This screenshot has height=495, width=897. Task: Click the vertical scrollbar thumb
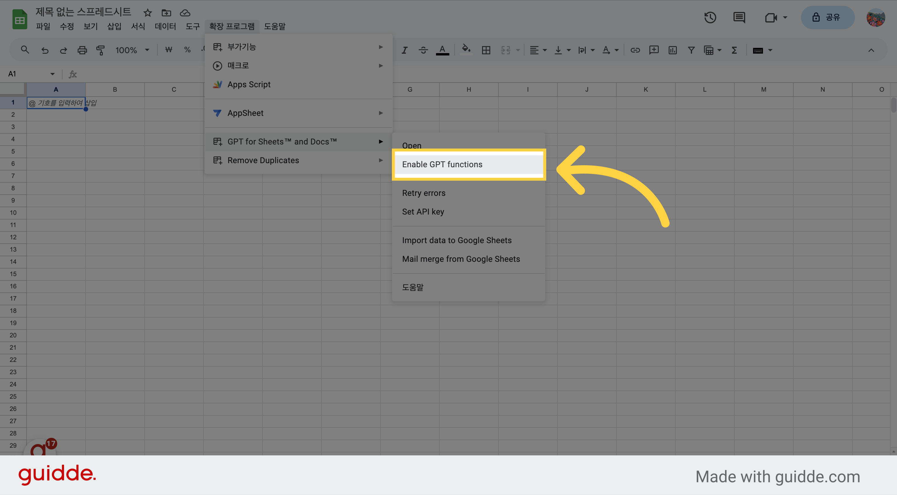point(893,105)
